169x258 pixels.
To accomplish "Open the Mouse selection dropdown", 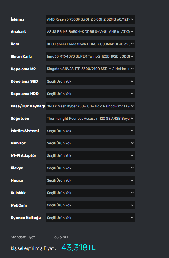I will point(90,180).
